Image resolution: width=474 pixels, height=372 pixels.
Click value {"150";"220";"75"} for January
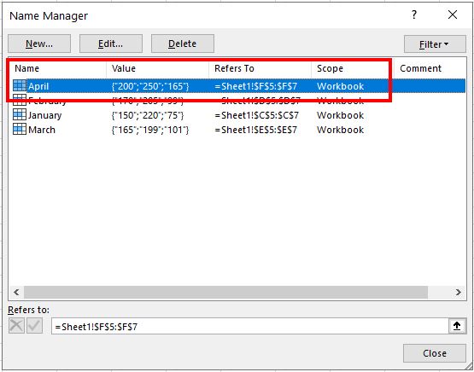148,115
